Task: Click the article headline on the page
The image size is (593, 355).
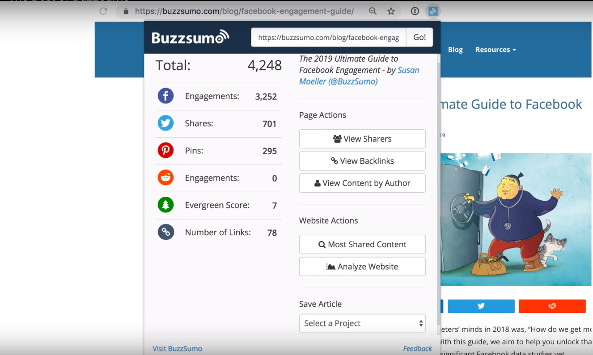Action: (512, 104)
